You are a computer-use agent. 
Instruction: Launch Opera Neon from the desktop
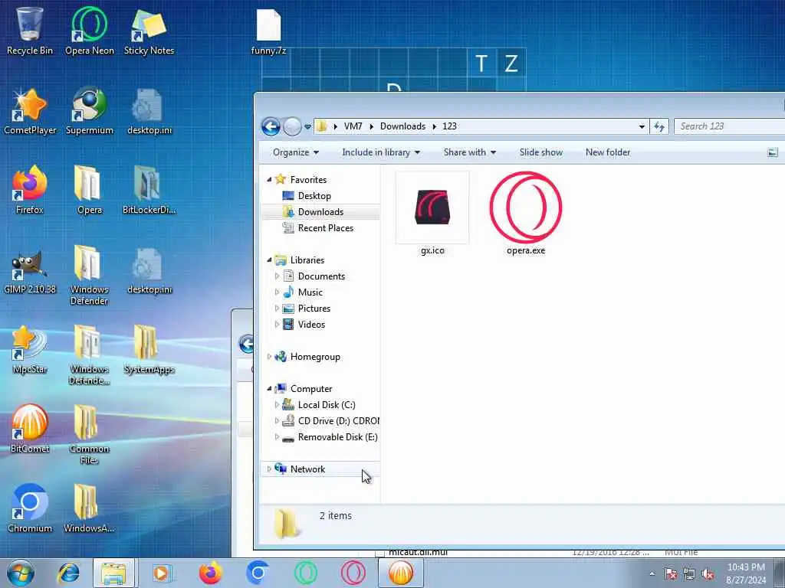(89, 31)
